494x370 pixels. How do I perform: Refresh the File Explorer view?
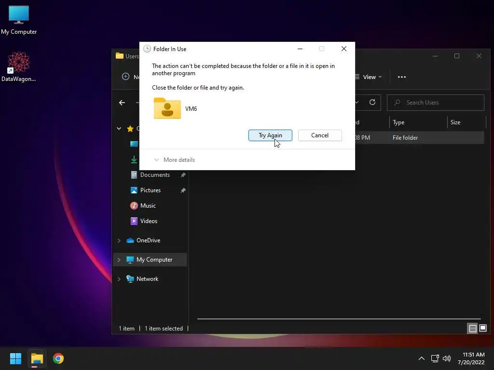tap(372, 102)
